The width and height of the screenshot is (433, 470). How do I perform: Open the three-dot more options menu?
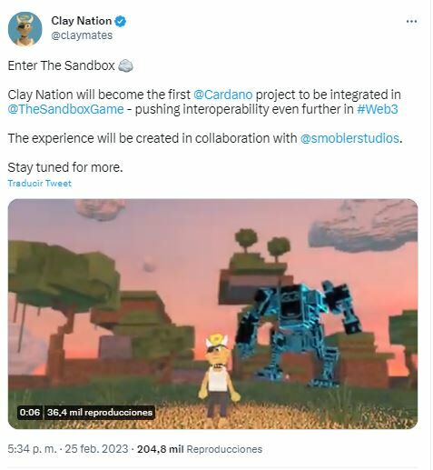411,22
